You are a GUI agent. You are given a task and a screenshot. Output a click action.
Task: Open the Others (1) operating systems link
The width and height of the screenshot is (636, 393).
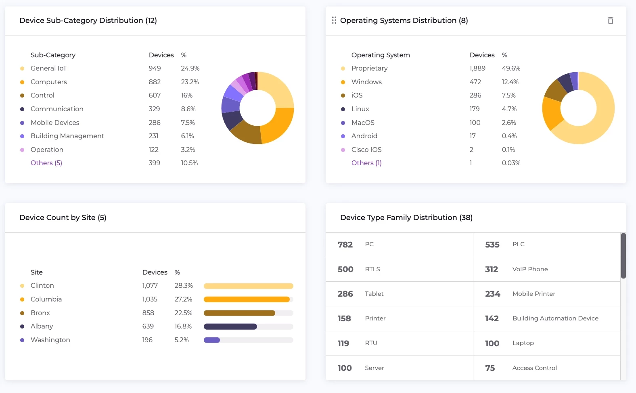tap(366, 163)
